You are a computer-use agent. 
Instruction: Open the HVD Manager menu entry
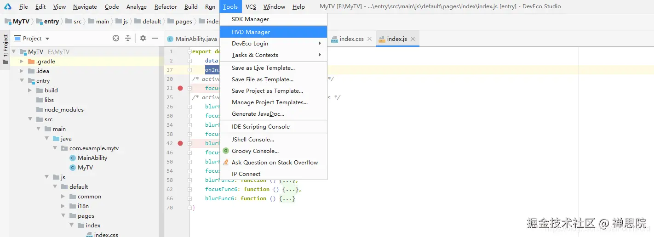[x=273, y=32]
